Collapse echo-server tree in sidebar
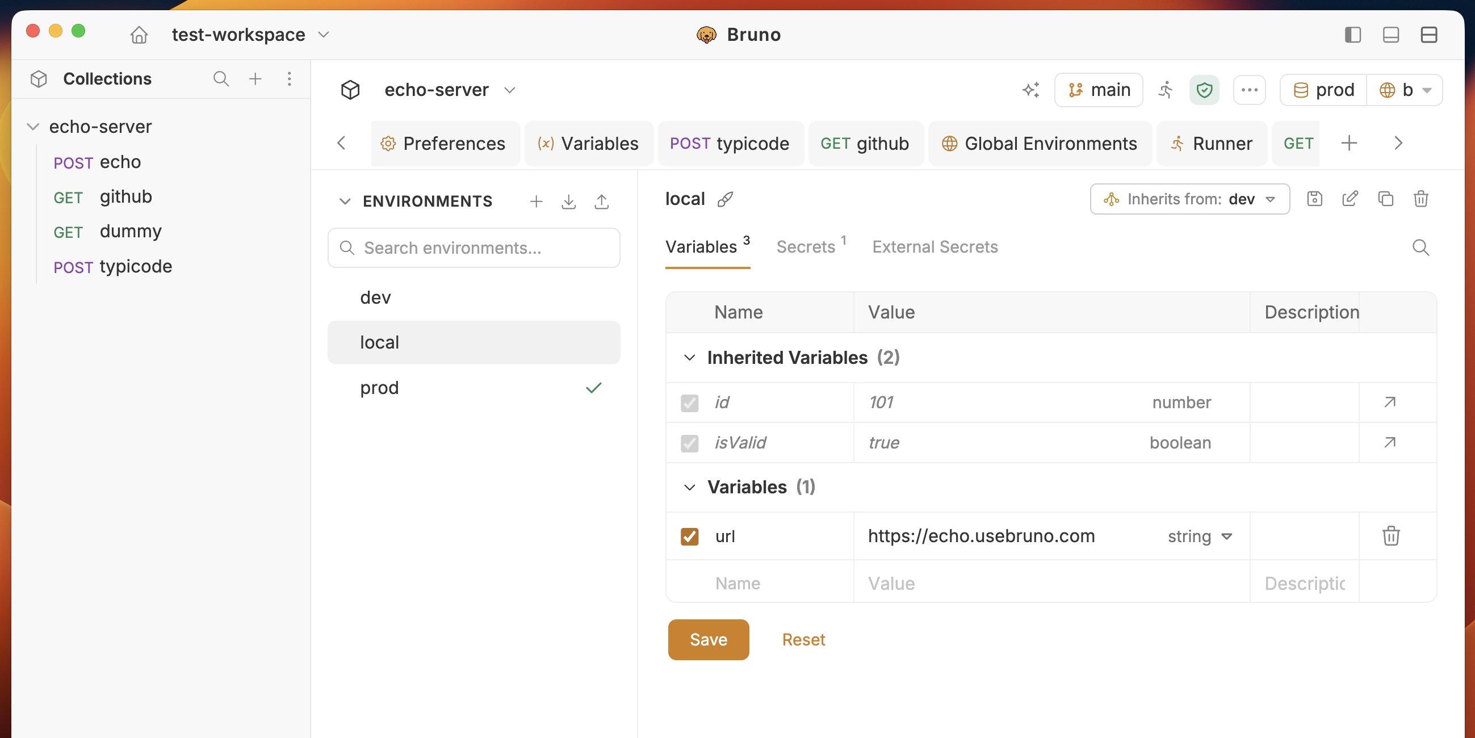This screenshot has width=1475, height=738. click(33, 127)
